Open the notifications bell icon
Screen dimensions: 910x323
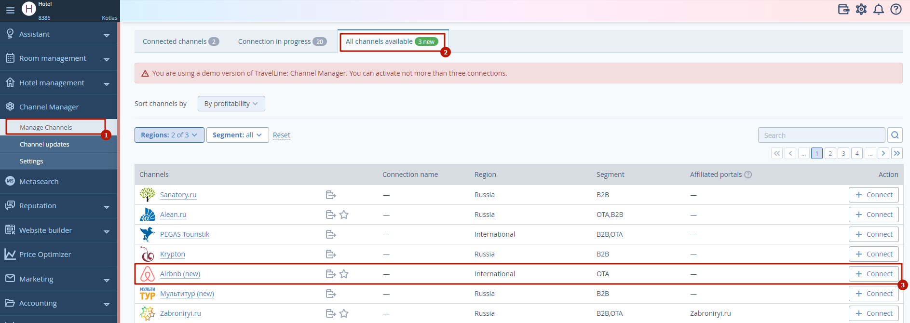pyautogui.click(x=879, y=9)
